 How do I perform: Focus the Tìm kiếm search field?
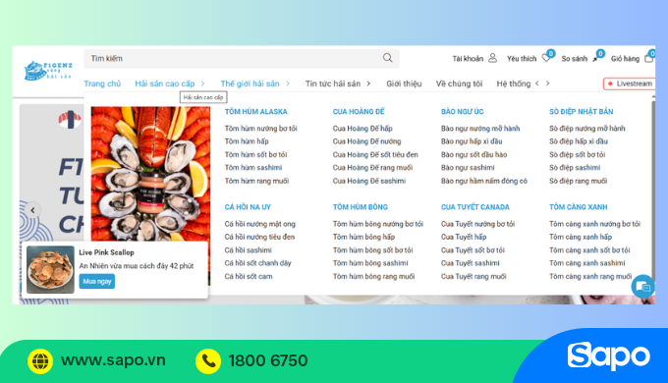tap(241, 58)
